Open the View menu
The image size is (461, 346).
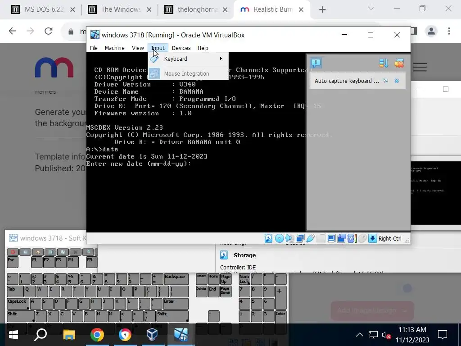(138, 48)
